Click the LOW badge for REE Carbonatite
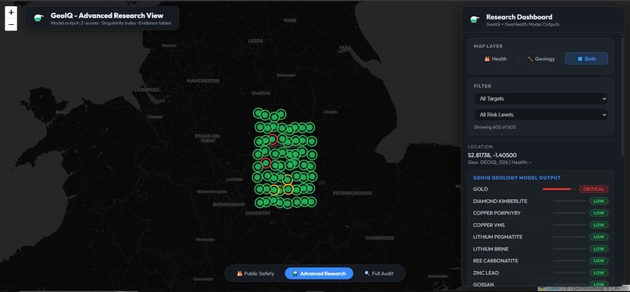The width and height of the screenshot is (630, 292). (x=599, y=261)
